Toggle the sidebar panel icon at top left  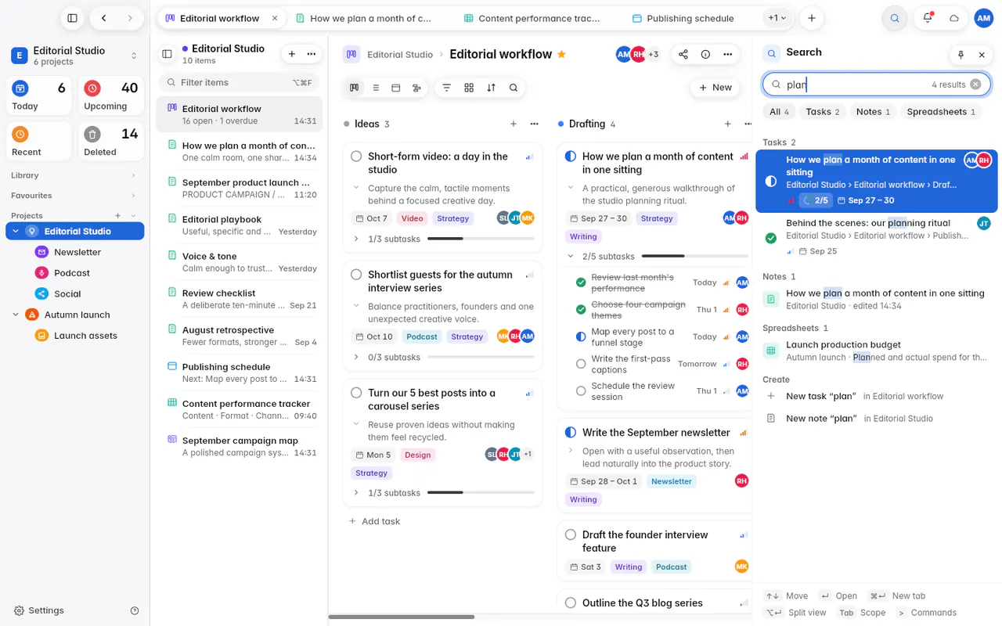pos(72,18)
